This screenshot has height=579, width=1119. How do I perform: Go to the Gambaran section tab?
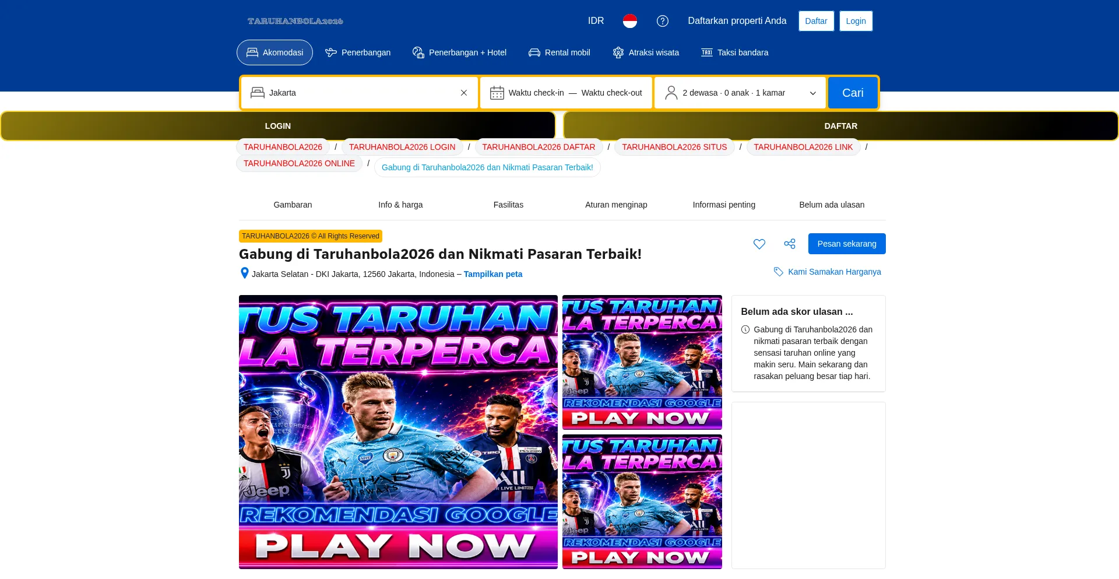(x=293, y=205)
